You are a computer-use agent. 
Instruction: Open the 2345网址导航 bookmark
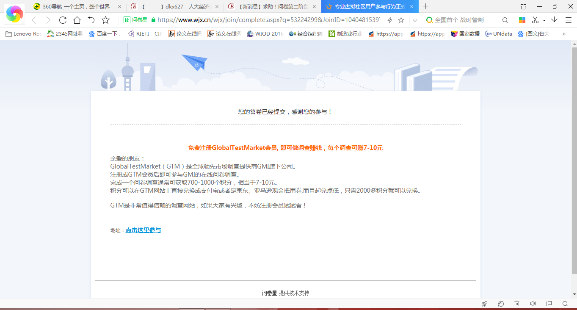65,34
